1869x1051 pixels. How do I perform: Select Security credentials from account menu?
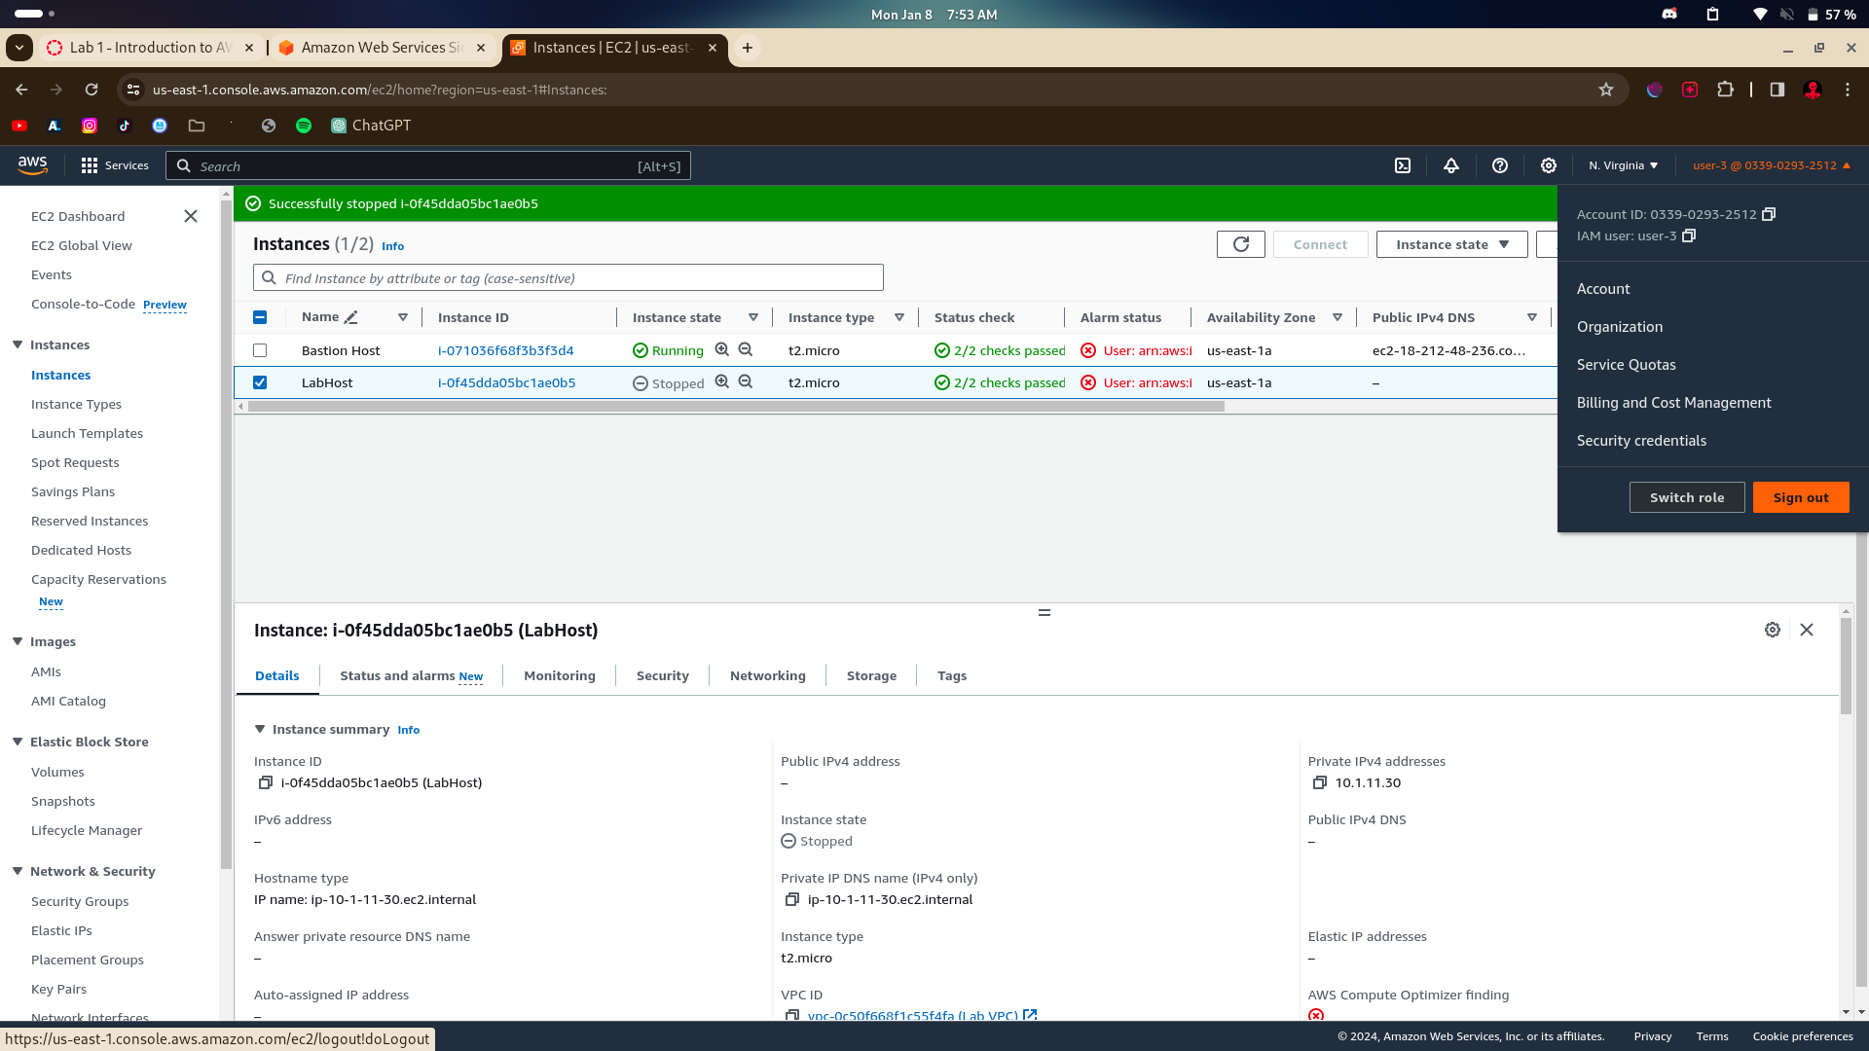[1641, 441]
